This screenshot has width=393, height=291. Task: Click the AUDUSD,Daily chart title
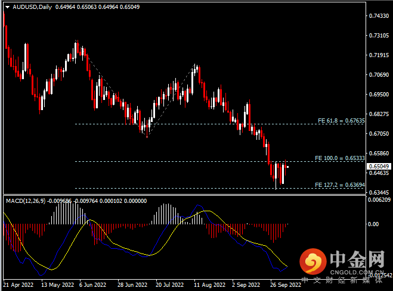(32, 7)
